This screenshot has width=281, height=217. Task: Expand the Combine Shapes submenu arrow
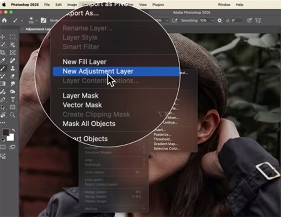144,152
